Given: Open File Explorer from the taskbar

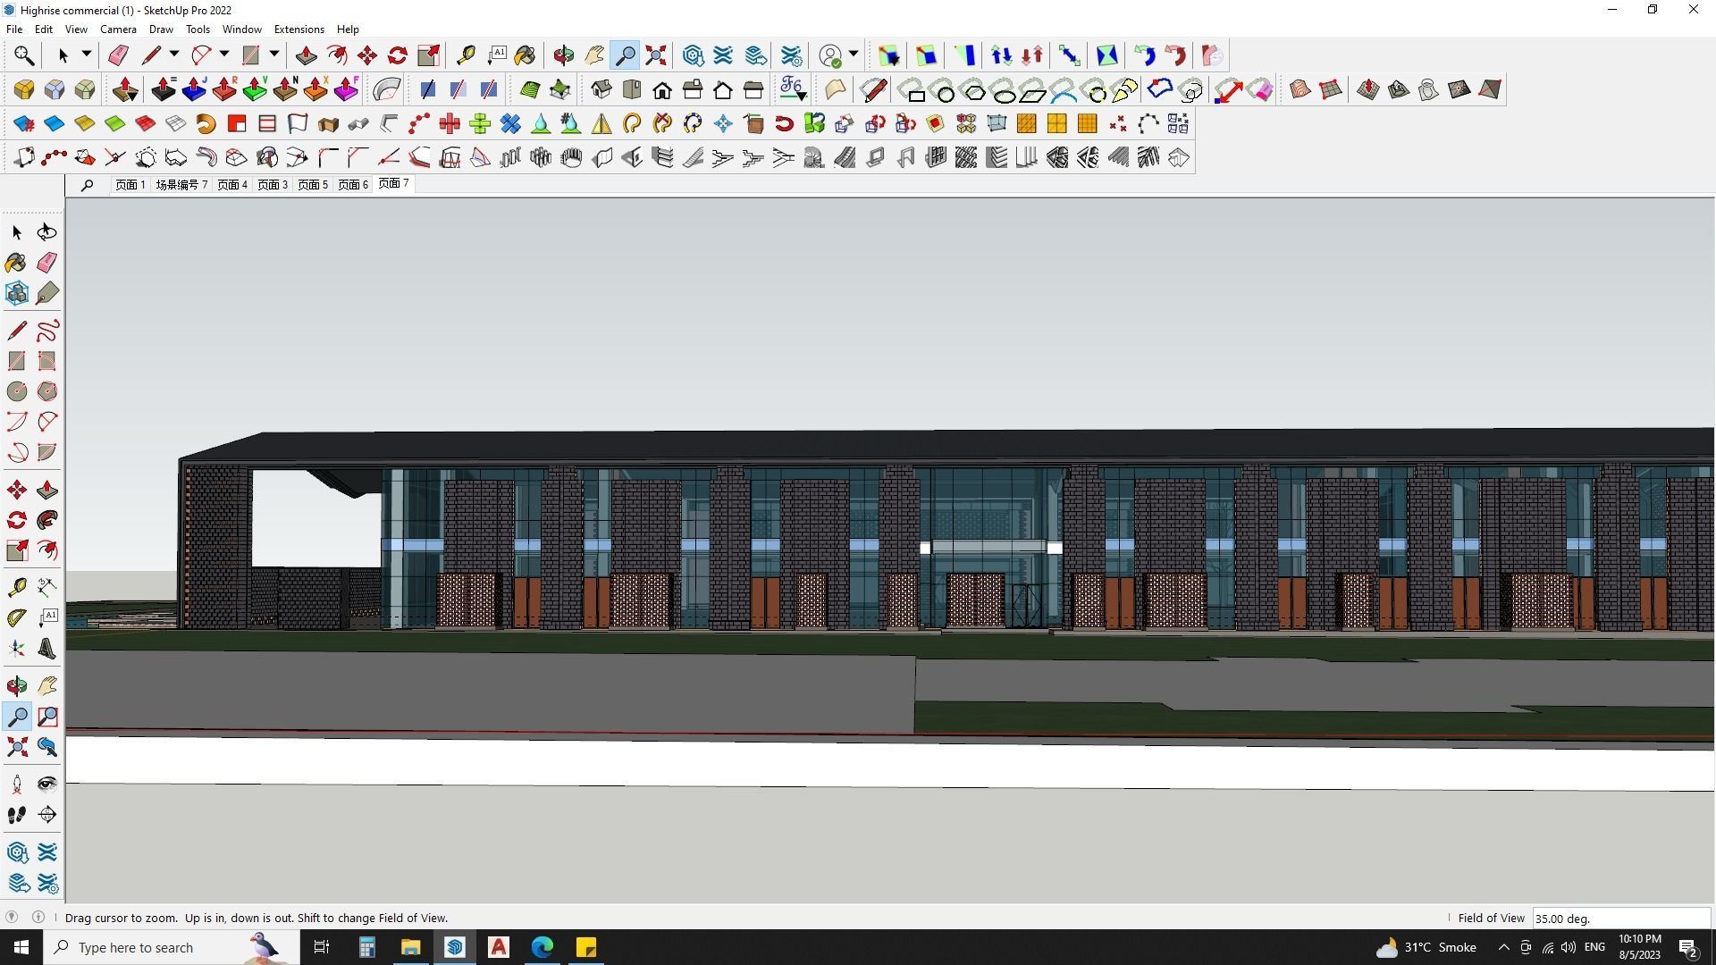Looking at the screenshot, I should [410, 947].
